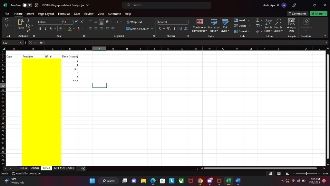Decrease indent icon
Image resolution: width=330 pixels, height=186 pixels.
pyautogui.click(x=107, y=29)
